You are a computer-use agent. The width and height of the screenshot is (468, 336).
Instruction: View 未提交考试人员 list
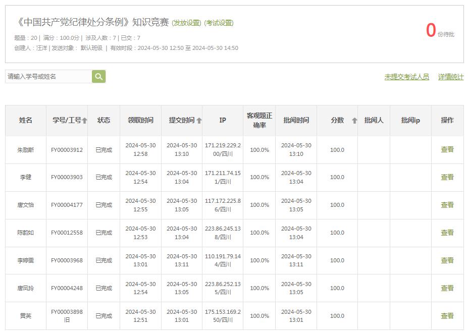(x=406, y=77)
